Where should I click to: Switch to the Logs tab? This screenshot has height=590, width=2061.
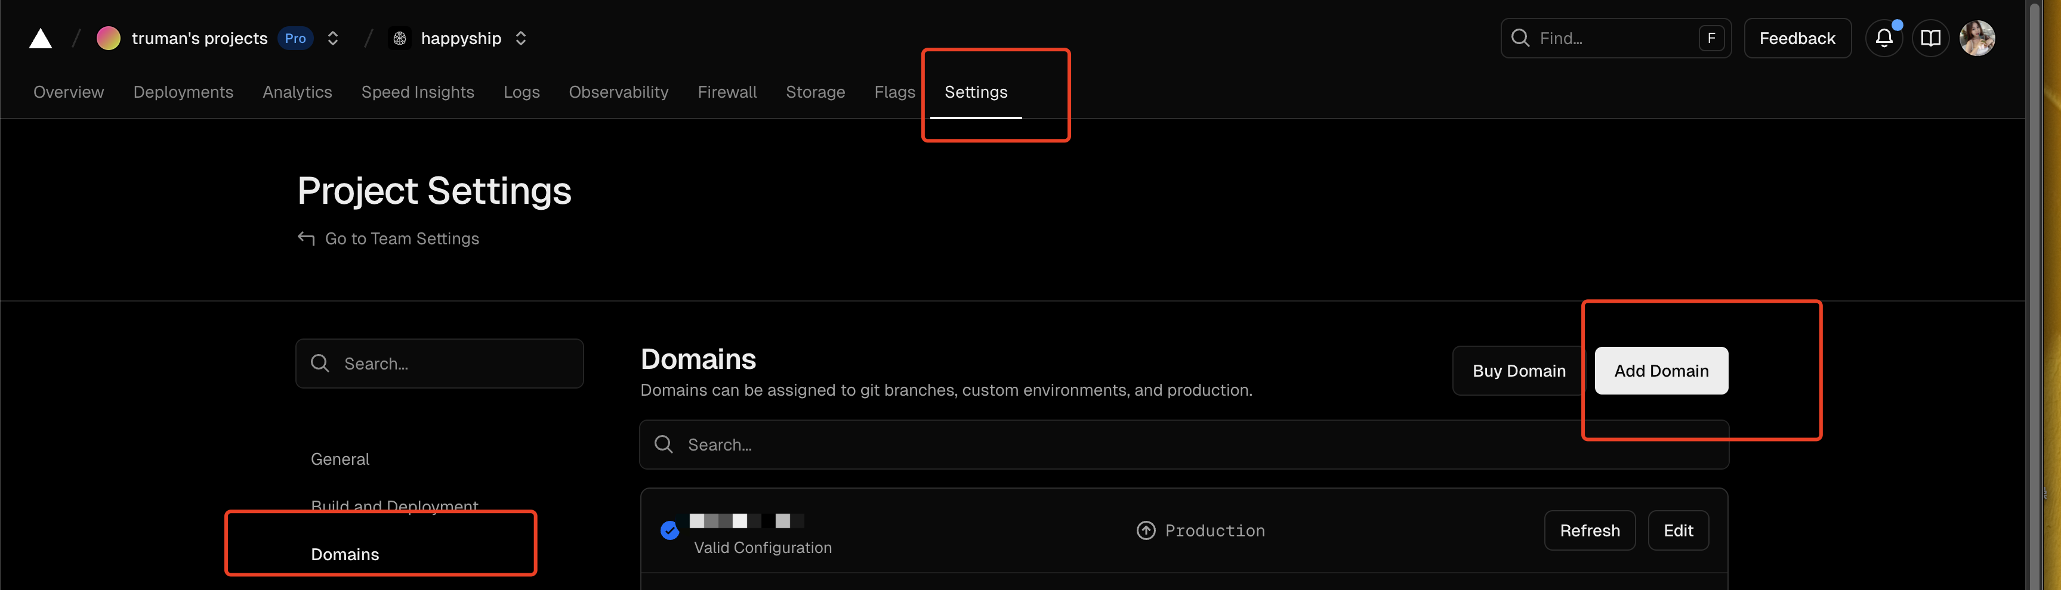click(522, 92)
